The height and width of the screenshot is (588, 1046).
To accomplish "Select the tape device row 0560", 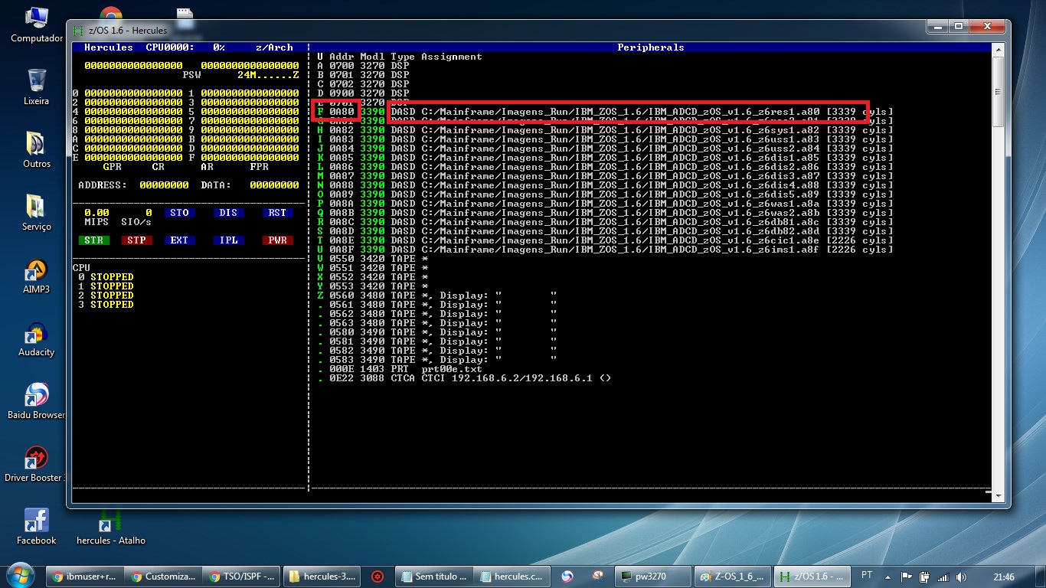I will 436,296.
